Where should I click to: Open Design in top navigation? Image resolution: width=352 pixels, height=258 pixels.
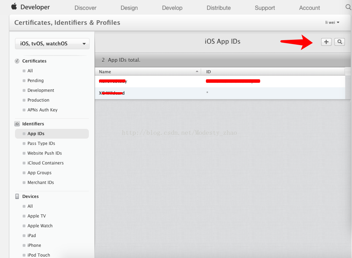pos(129,8)
